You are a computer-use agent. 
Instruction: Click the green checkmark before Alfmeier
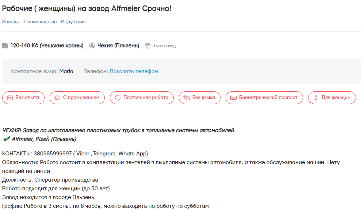click(x=6, y=139)
